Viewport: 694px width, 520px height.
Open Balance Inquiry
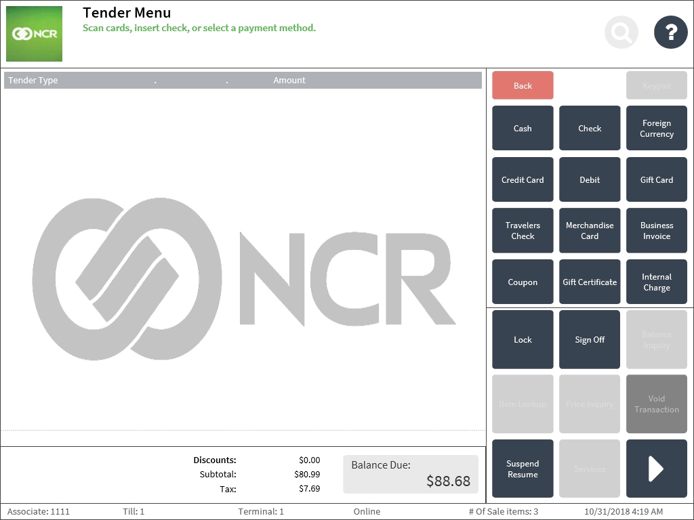(x=656, y=340)
